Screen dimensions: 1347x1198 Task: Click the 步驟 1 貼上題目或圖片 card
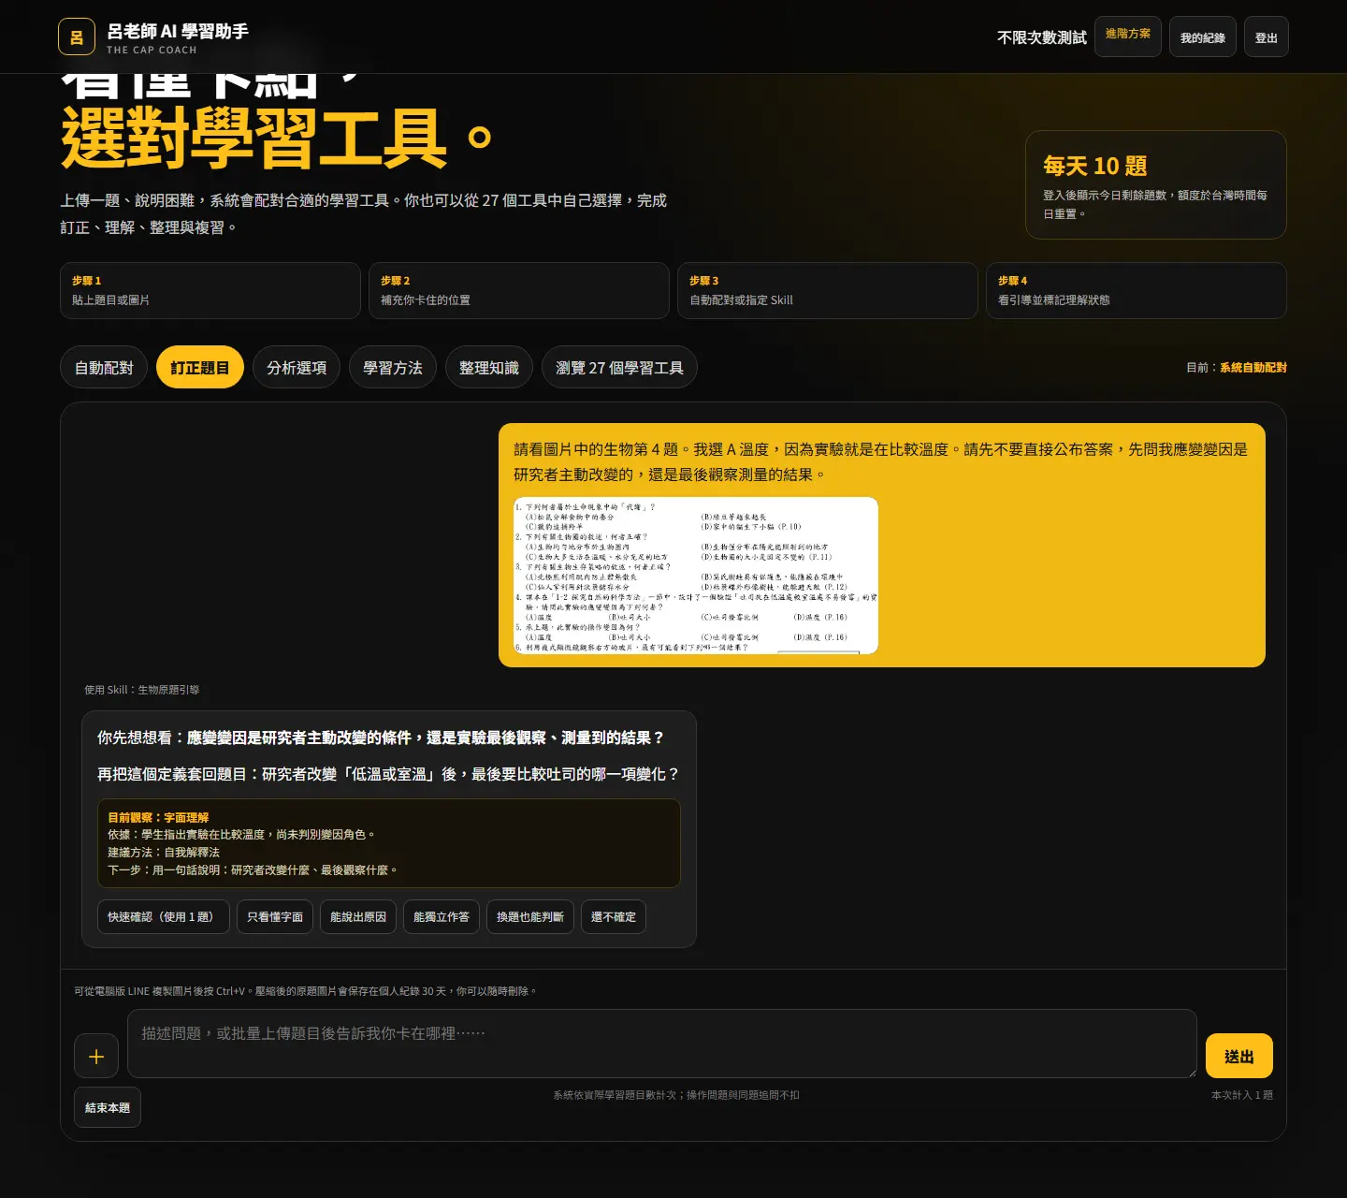click(210, 291)
